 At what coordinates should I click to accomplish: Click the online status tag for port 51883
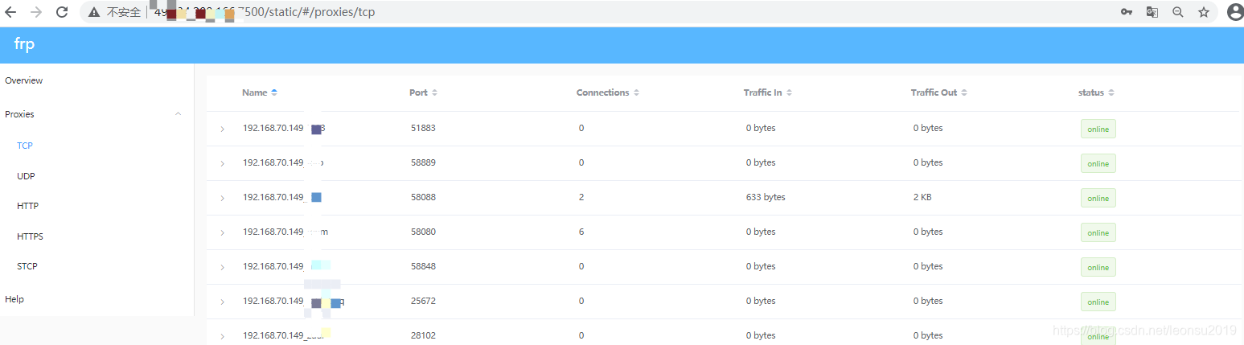(x=1098, y=129)
